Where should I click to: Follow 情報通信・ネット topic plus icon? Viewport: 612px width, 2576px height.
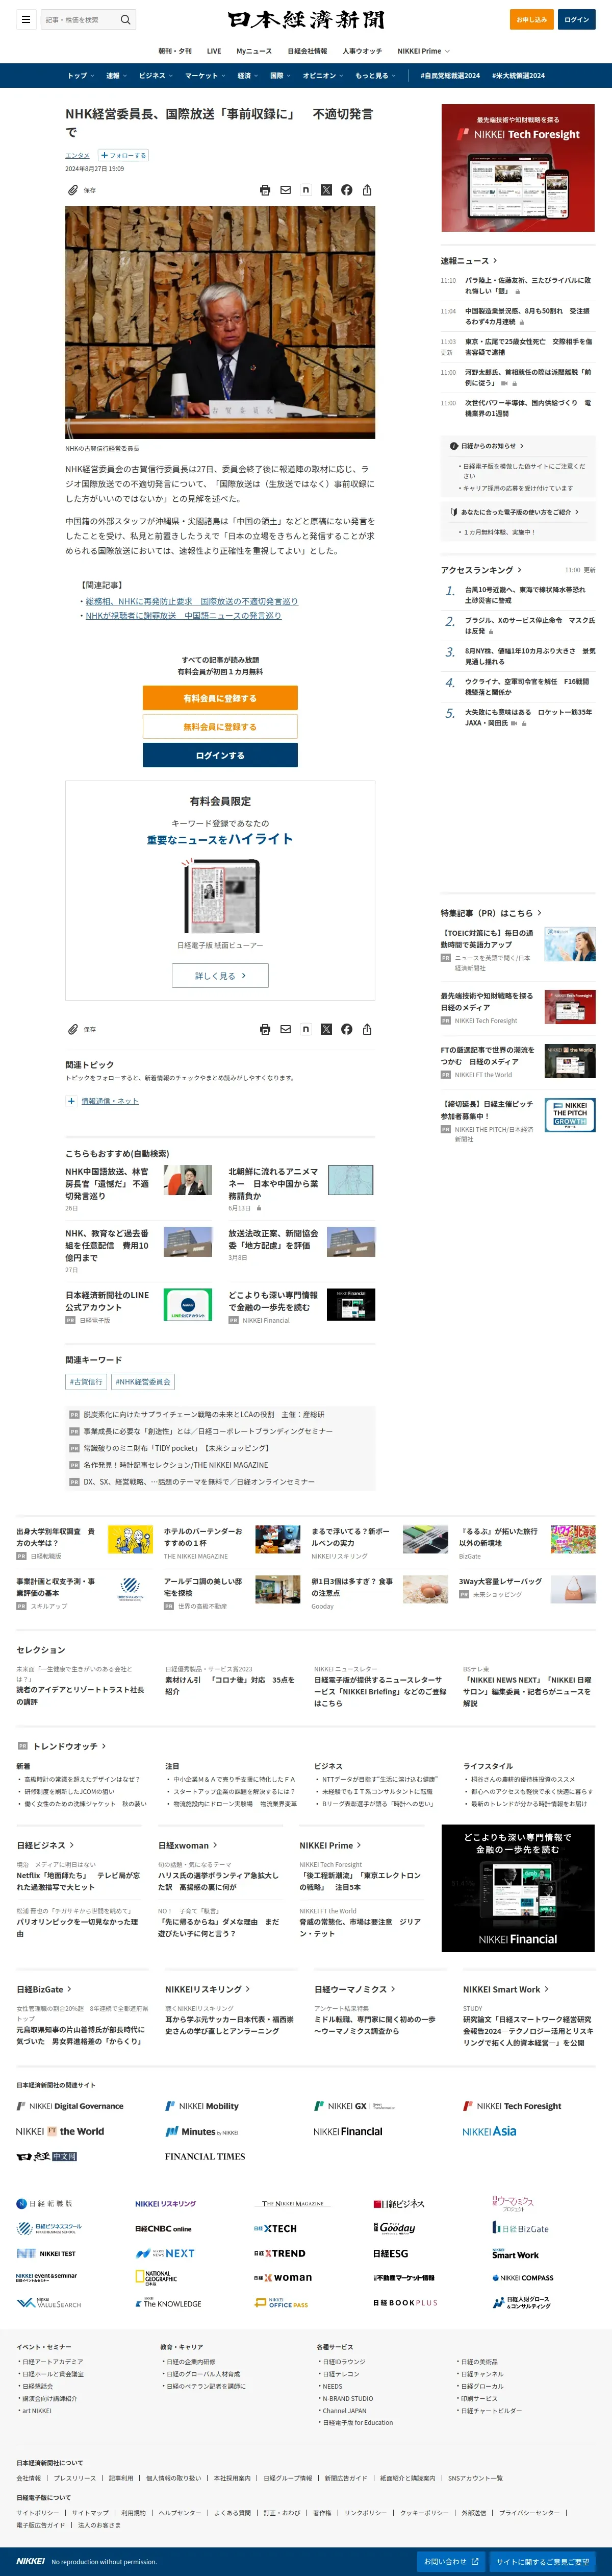71,1101
